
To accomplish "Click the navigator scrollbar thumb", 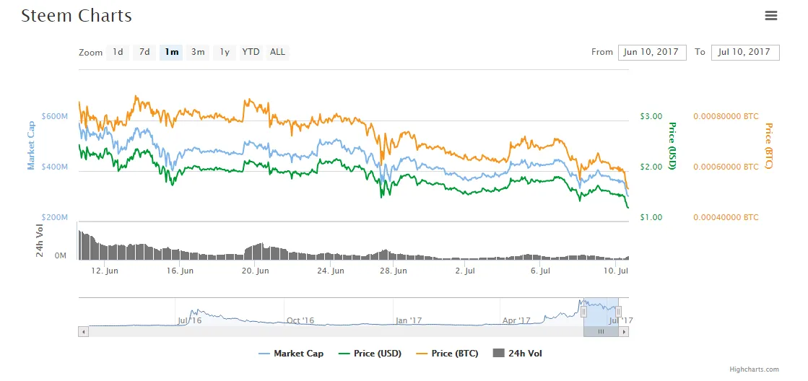I will click(x=601, y=332).
